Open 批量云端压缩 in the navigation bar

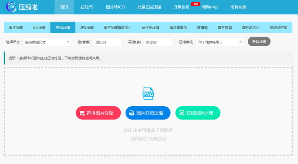point(149,7)
